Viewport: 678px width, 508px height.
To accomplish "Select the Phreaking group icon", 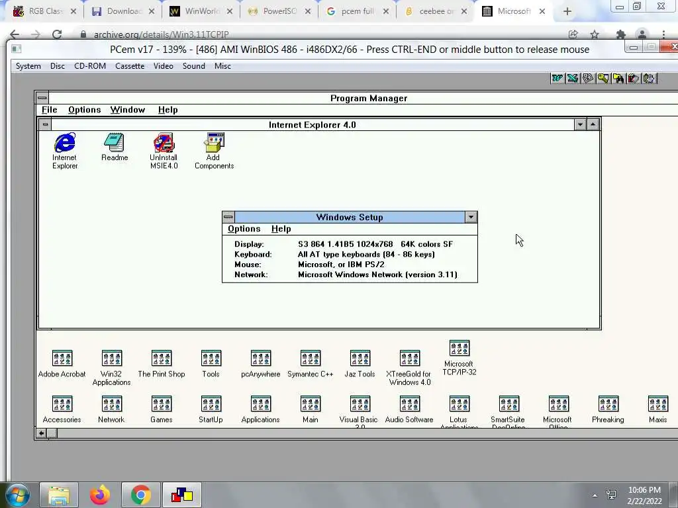I will (608, 404).
